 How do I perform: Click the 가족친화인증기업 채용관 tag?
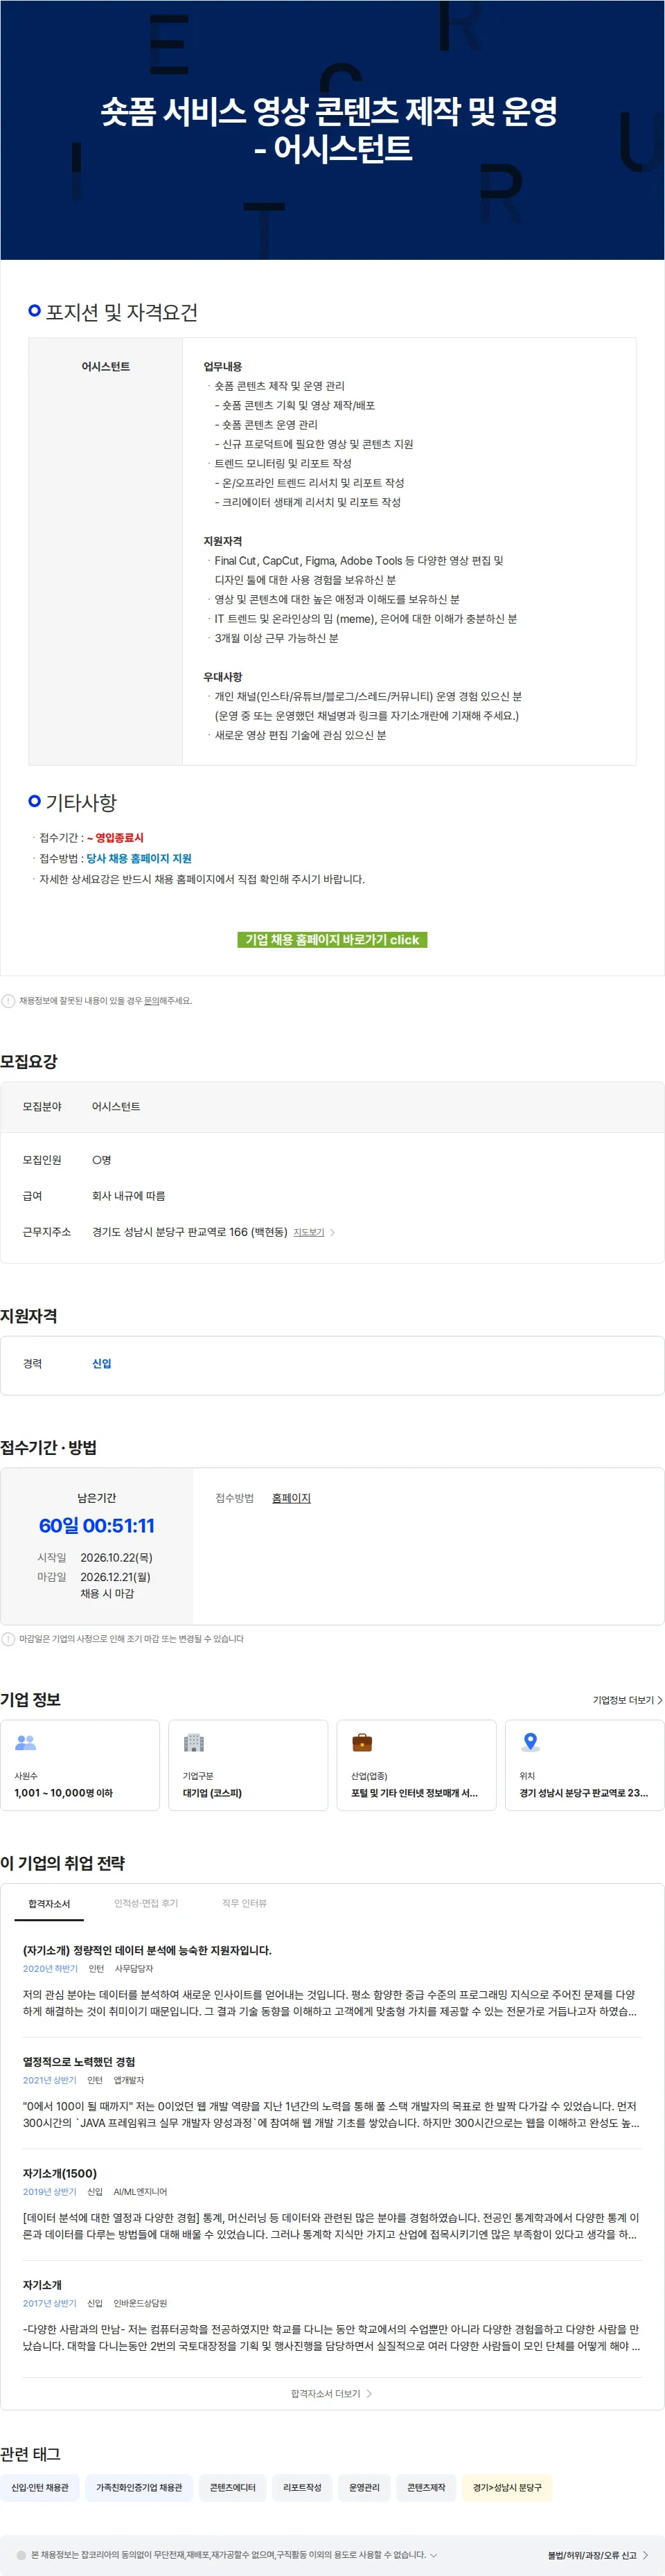[139, 2487]
